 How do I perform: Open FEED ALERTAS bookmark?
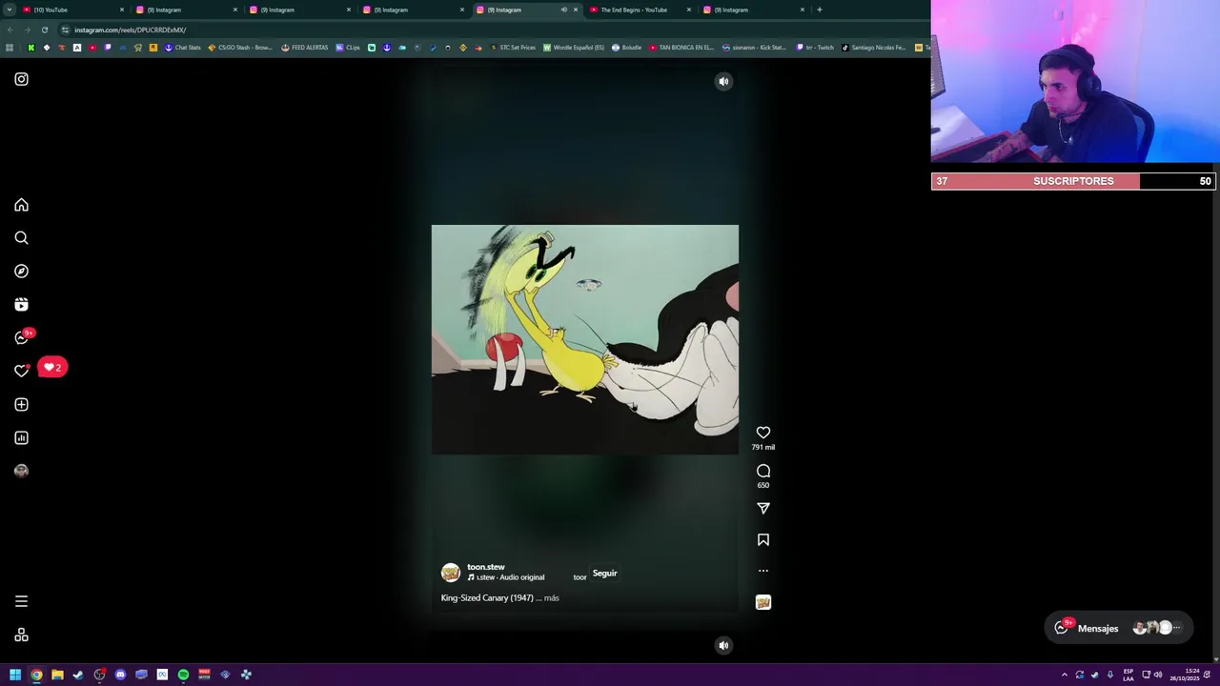(x=305, y=48)
